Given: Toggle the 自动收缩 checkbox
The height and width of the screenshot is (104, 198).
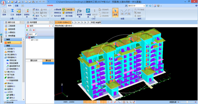Looking at the screenshot, I should (5, 102).
